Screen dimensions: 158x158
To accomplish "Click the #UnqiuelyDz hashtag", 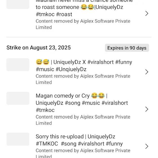I will tap(71, 69).
